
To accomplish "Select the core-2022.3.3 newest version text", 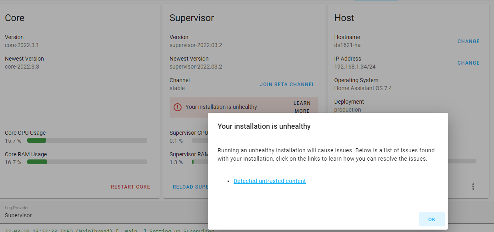I will coord(22,67).
